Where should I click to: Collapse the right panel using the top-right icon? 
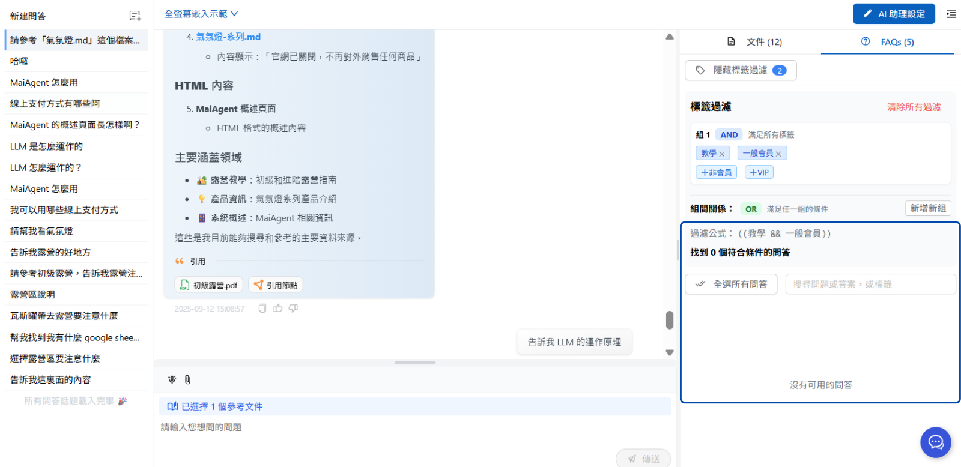pyautogui.click(x=951, y=14)
